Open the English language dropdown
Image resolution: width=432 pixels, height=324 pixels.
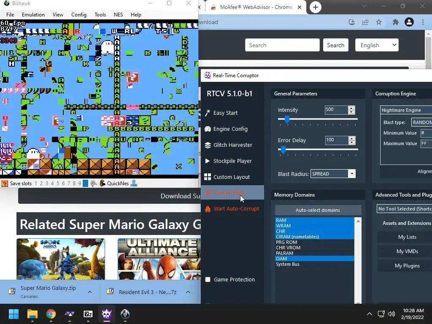coord(377,45)
